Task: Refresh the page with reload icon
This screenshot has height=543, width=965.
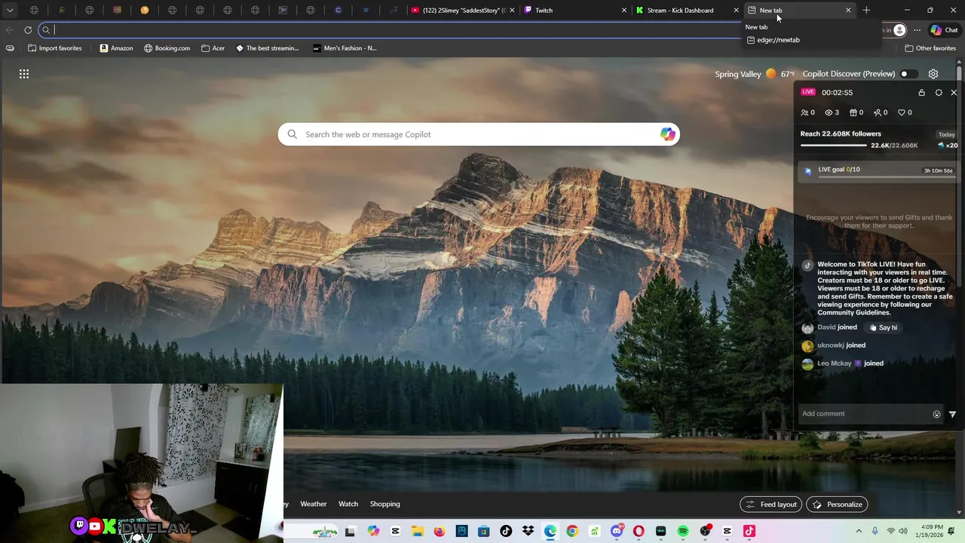Action: tap(28, 30)
